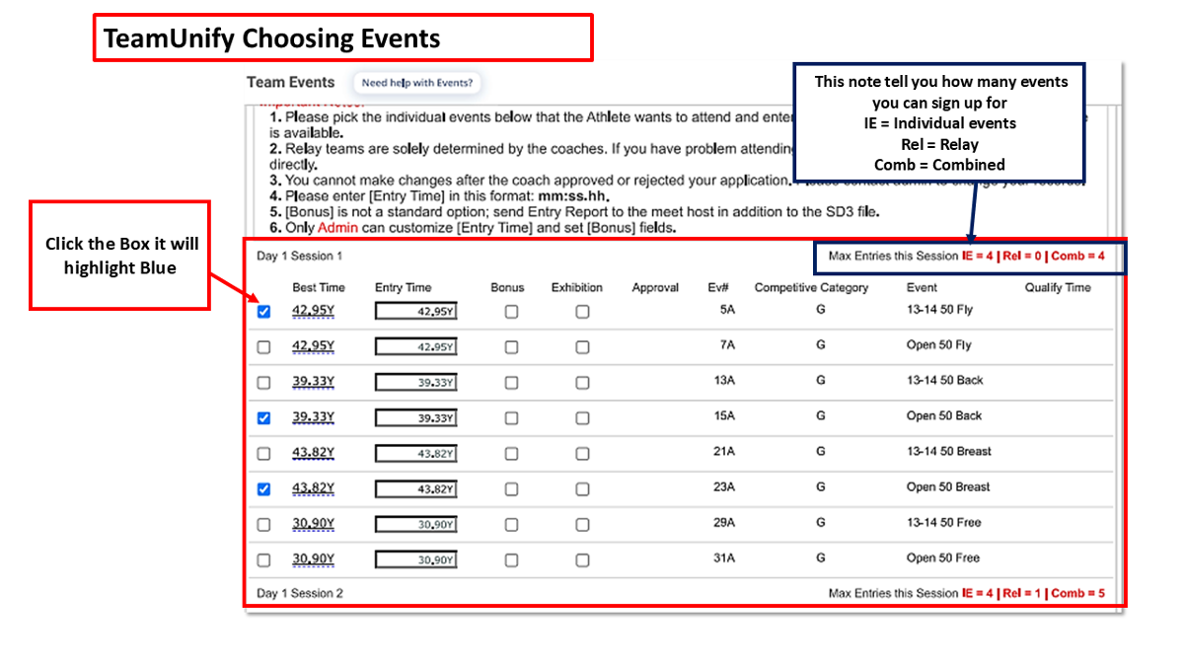Click Best Time link for Open 50 Free
The image size is (1184, 666).
point(313,559)
